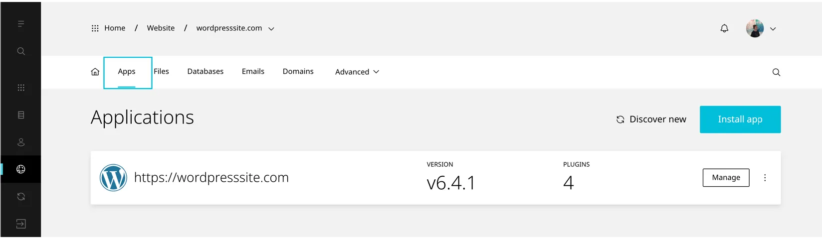Open the notifications bell
The image size is (822, 238).
point(724,28)
